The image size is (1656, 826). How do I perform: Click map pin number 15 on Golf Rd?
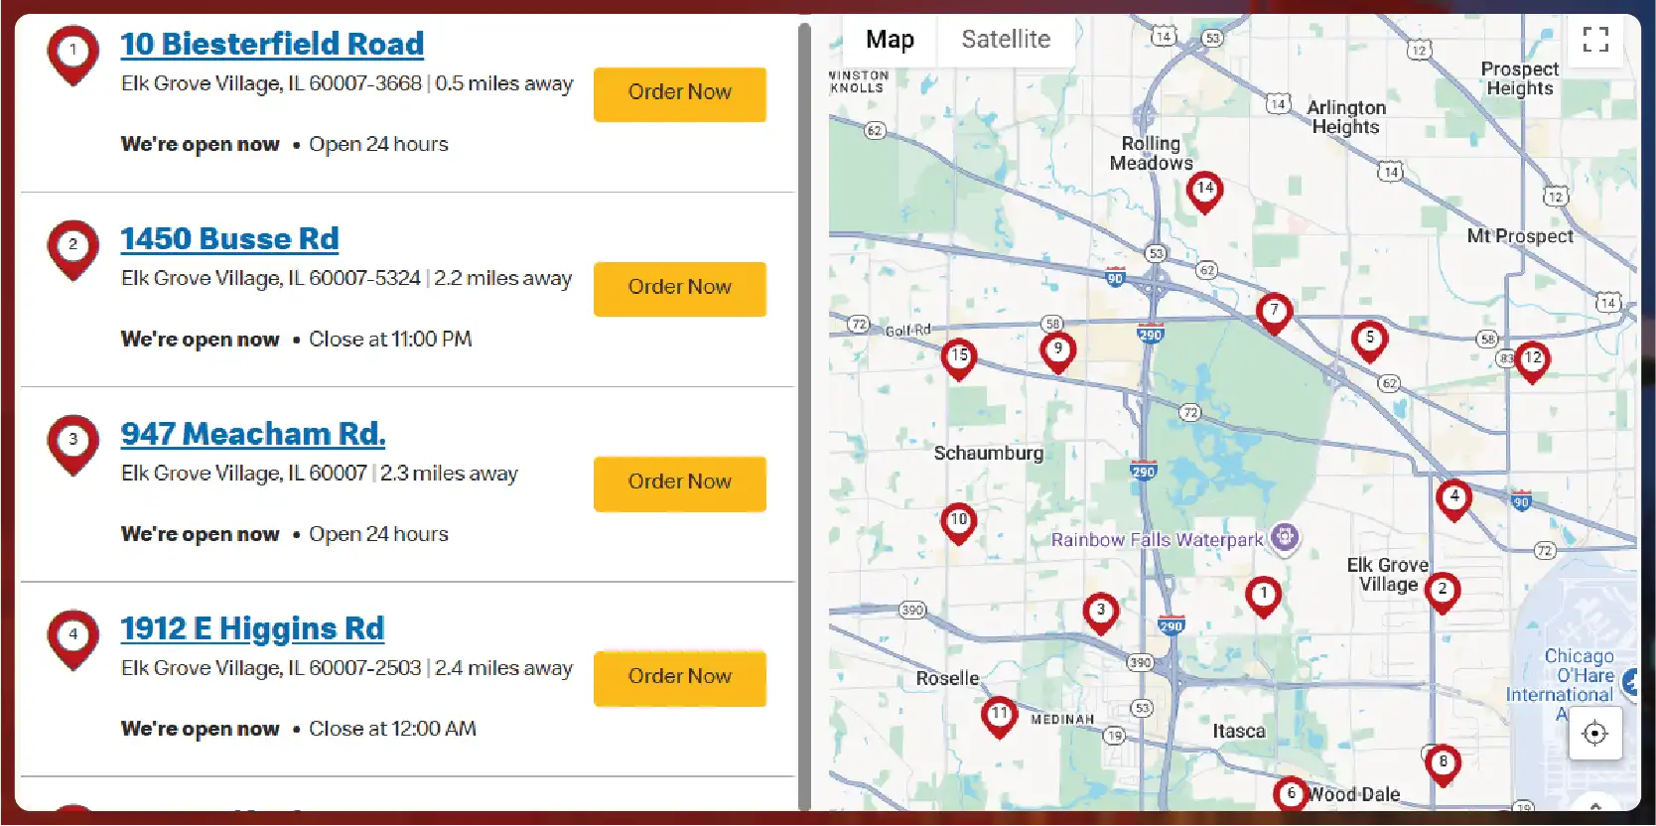tap(958, 357)
